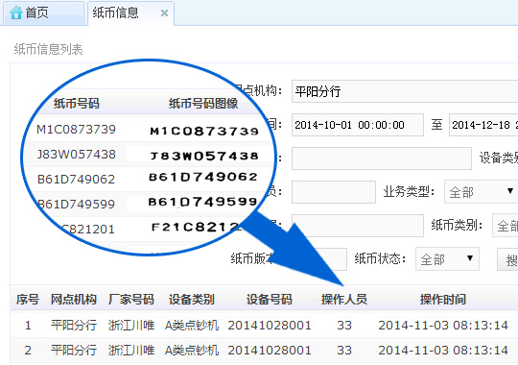Click the start date field 2014-10-01
The height and width of the screenshot is (365, 518).
358,125
